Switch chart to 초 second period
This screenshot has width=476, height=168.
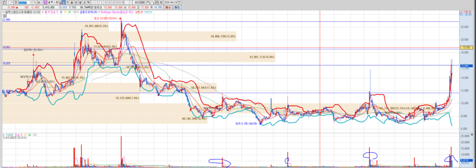click(x=85, y=2)
